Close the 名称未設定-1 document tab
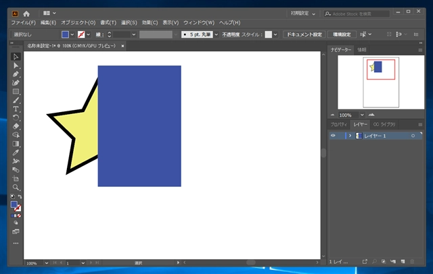This screenshot has width=433, height=274. [x=122, y=46]
